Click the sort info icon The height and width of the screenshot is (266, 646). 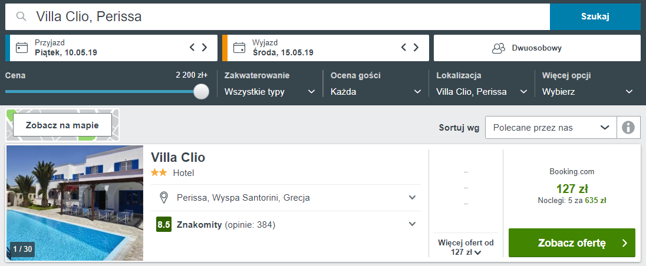click(x=628, y=128)
